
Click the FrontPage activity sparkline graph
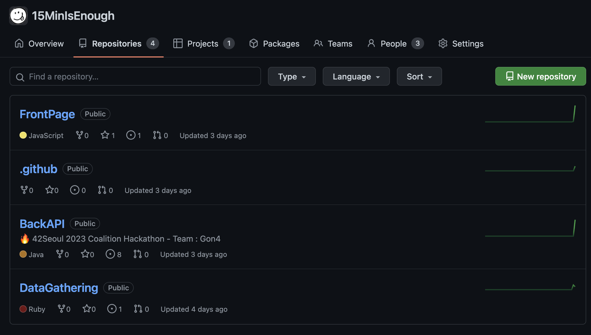pyautogui.click(x=530, y=115)
